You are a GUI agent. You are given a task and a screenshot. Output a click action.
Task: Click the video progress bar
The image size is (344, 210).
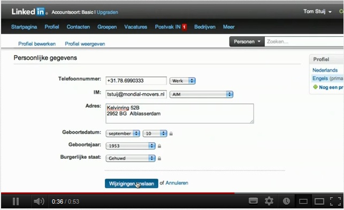(x=172, y=193)
